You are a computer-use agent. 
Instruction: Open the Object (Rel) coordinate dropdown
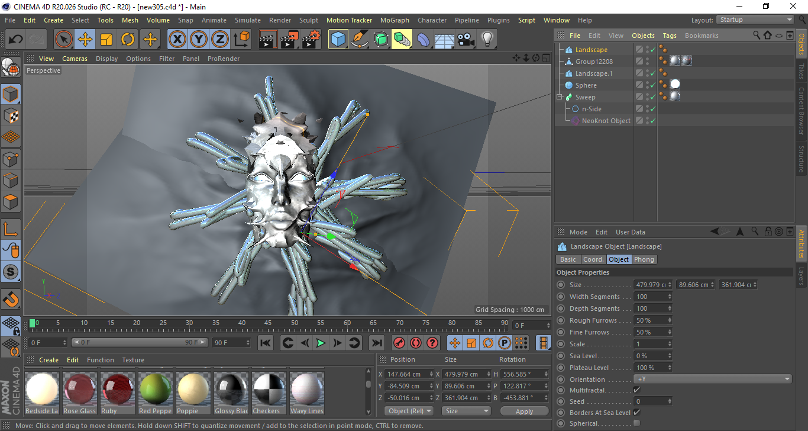coord(409,411)
